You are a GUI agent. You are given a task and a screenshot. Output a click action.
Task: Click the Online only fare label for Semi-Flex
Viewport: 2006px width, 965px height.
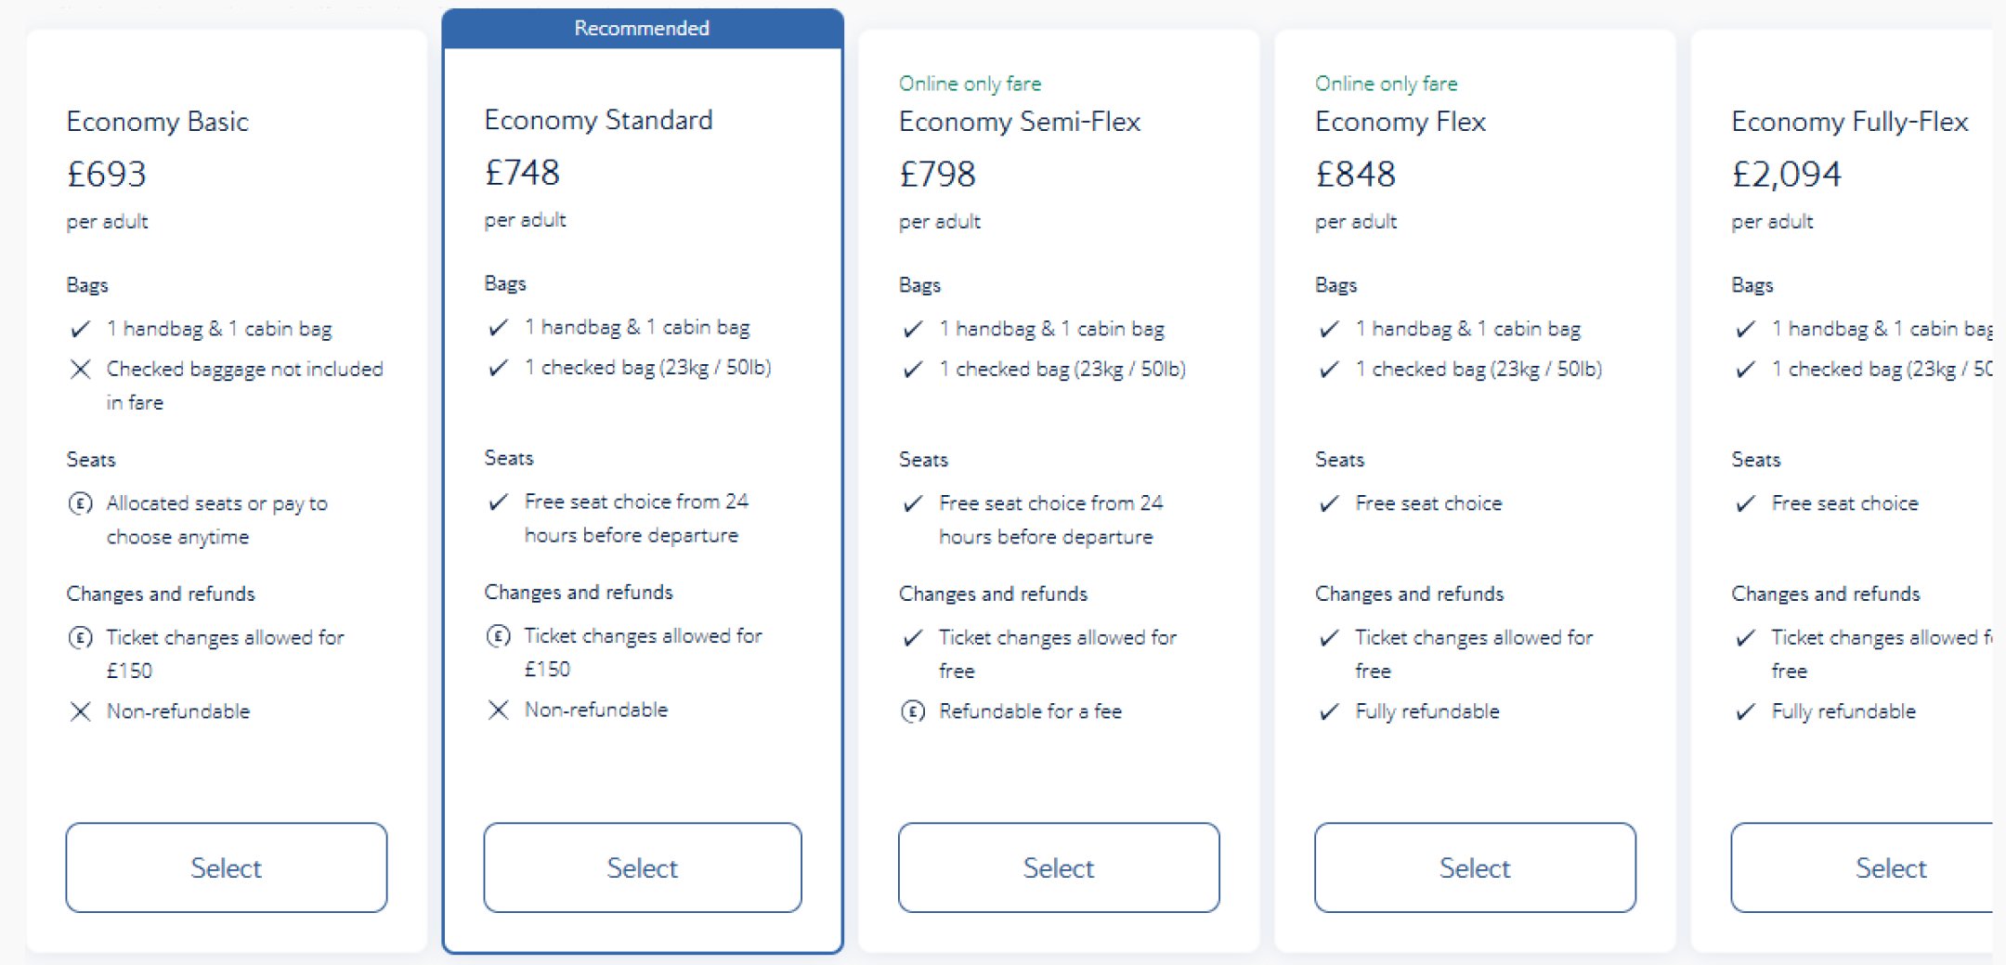click(x=969, y=83)
